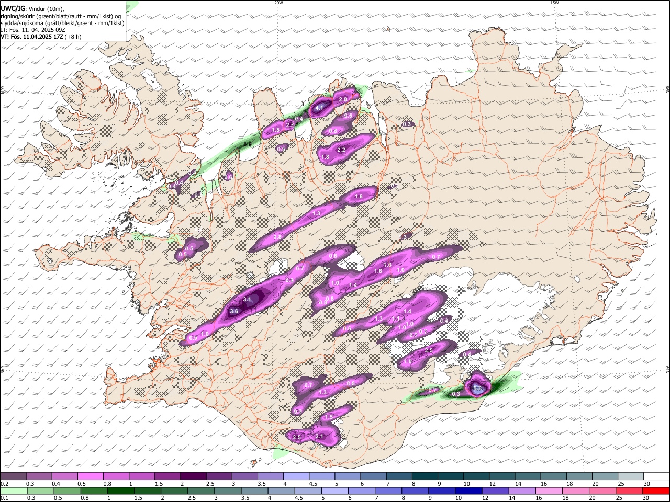This screenshot has width=670, height=502.
Task: Click the 3.1 value in the western band
Action: 248,299
